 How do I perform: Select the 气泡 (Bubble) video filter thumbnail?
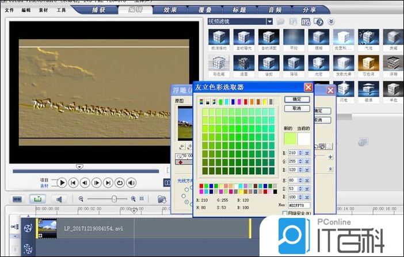(368, 39)
